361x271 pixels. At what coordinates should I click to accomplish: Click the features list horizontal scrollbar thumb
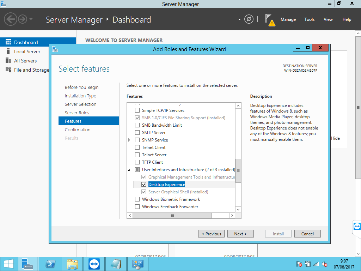[172, 216]
